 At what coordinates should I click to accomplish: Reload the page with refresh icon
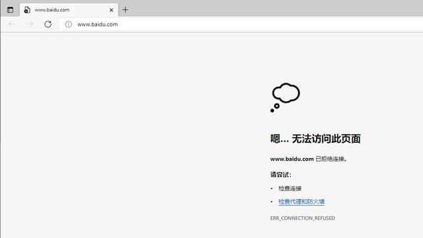pyautogui.click(x=48, y=24)
